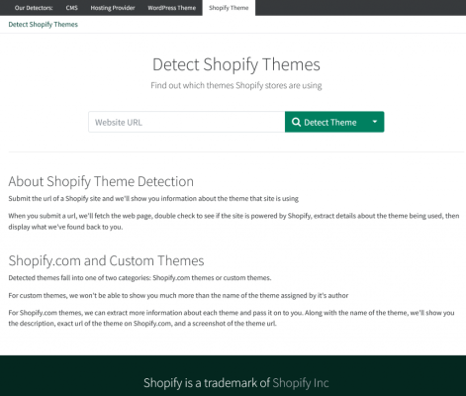Click the "For Shopify.com themes, we can extract" paragraph
466x396 pixels.
pyautogui.click(x=232, y=318)
